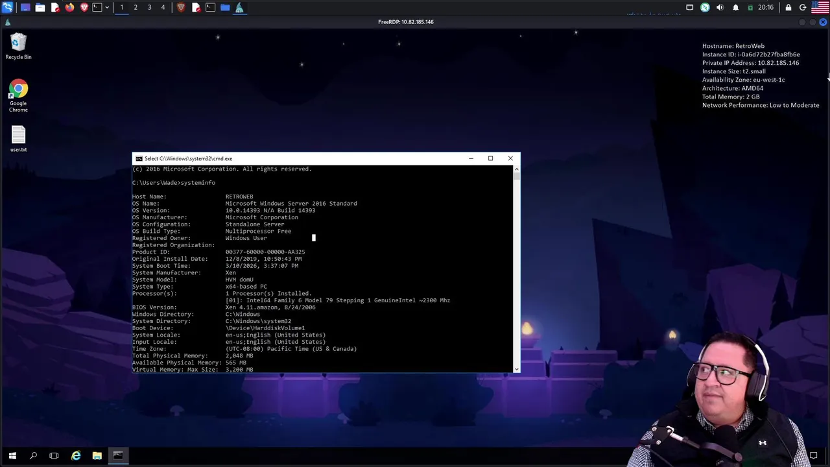Viewport: 830px width, 467px height.
Task: Click 'Private IP Address: 10.82.185.146' text
Action: tap(750, 63)
